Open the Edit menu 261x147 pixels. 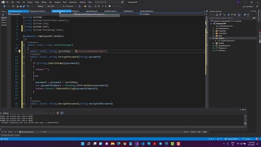[x=13, y=2]
